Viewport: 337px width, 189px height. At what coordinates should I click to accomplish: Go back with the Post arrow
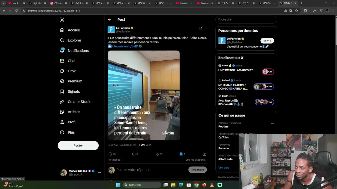pos(109,20)
